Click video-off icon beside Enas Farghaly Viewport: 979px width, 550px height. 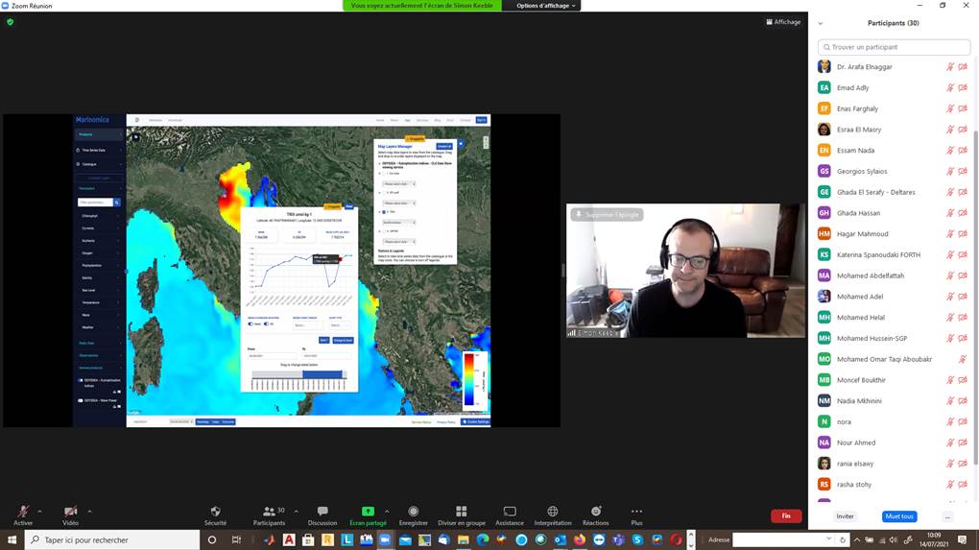point(963,108)
